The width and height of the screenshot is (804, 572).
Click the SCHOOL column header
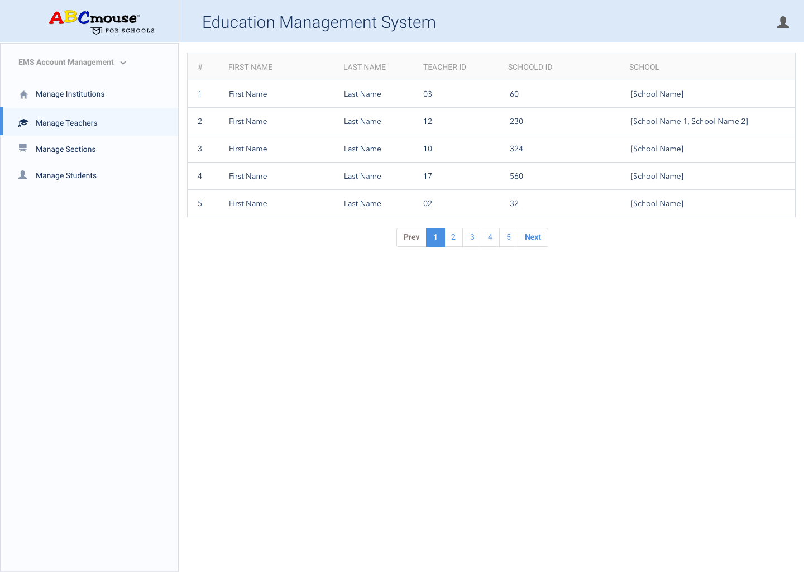644,67
